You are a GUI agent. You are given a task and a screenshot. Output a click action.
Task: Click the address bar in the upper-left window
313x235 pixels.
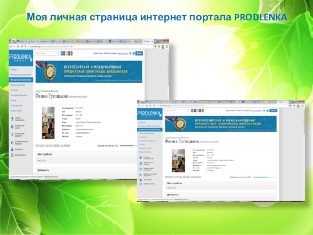tap(88, 47)
